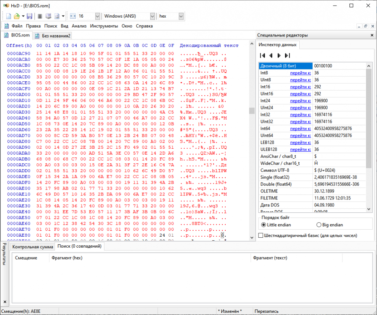377x315 pixels.
Task: Open the Правка menu
Action: coord(33,26)
